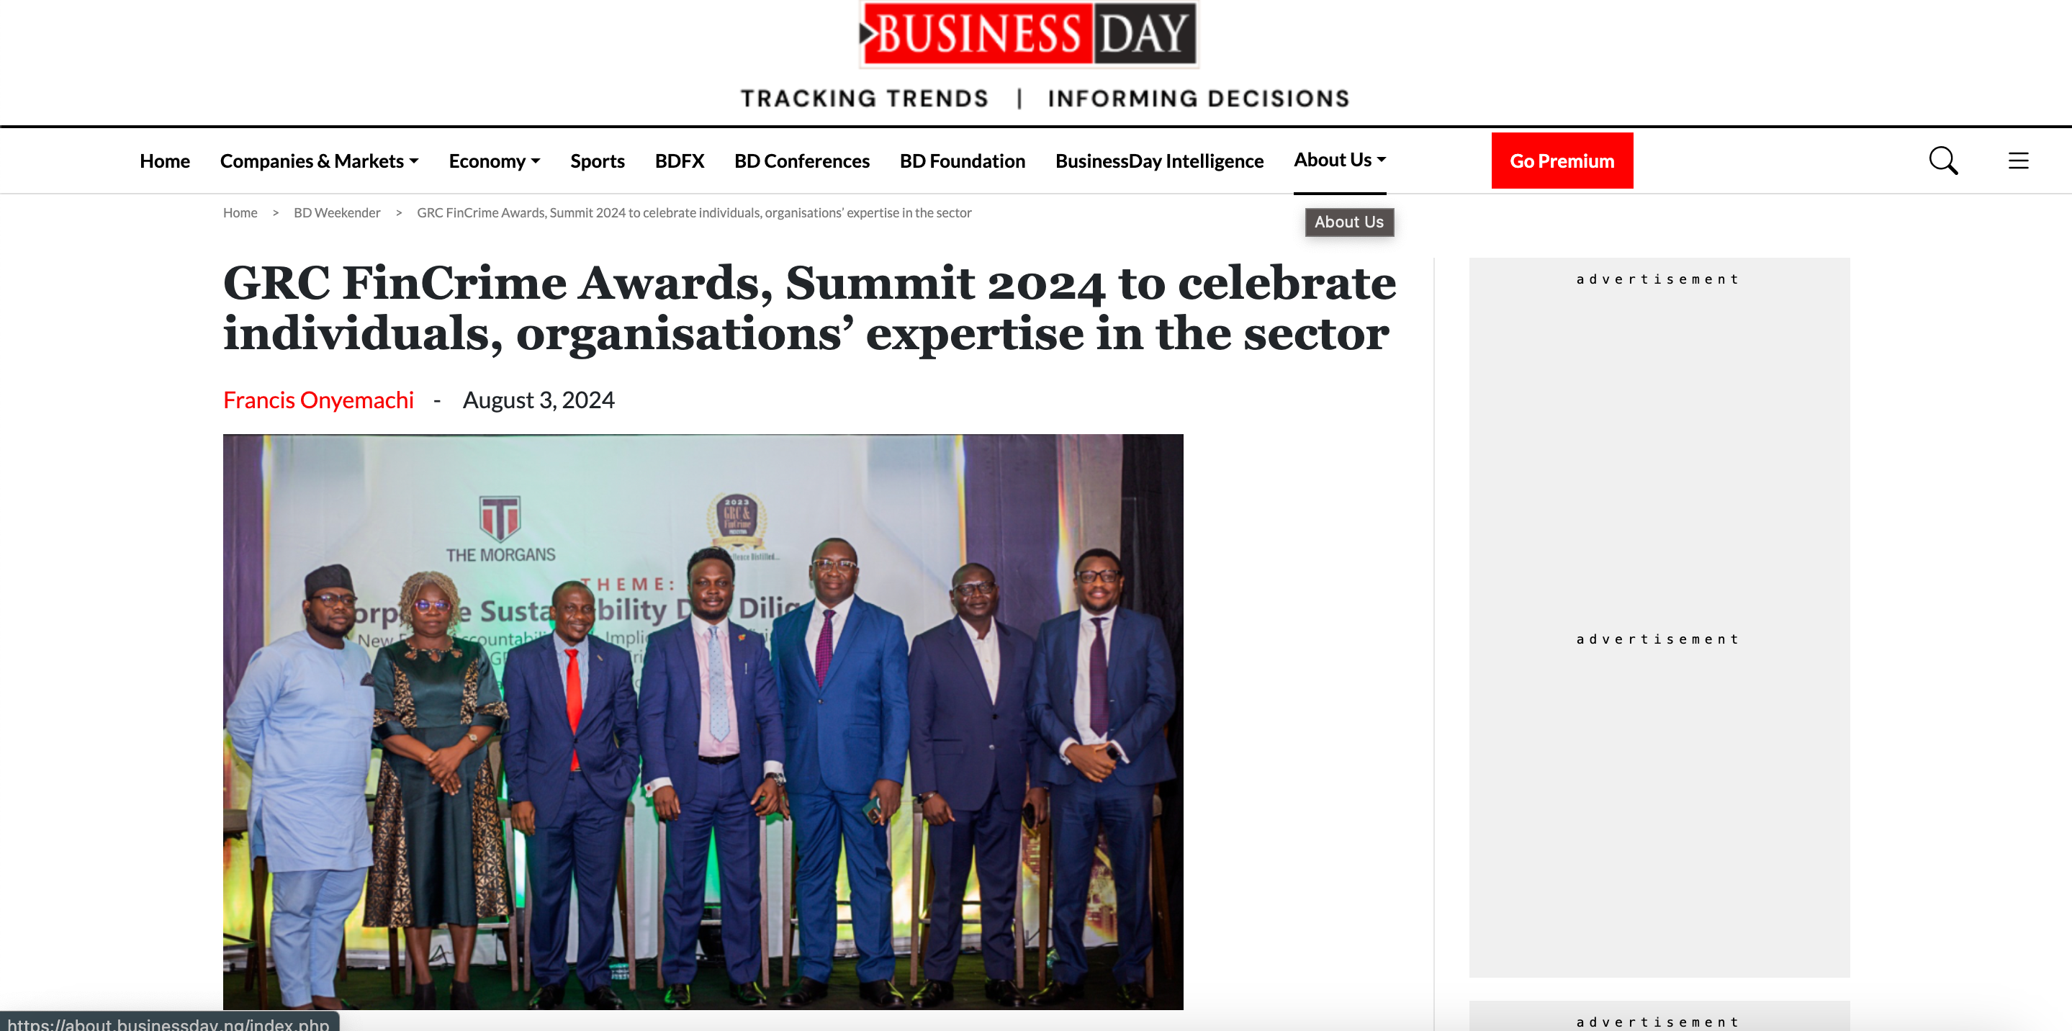
Task: Visit the BD Foundation page
Action: [x=962, y=161]
